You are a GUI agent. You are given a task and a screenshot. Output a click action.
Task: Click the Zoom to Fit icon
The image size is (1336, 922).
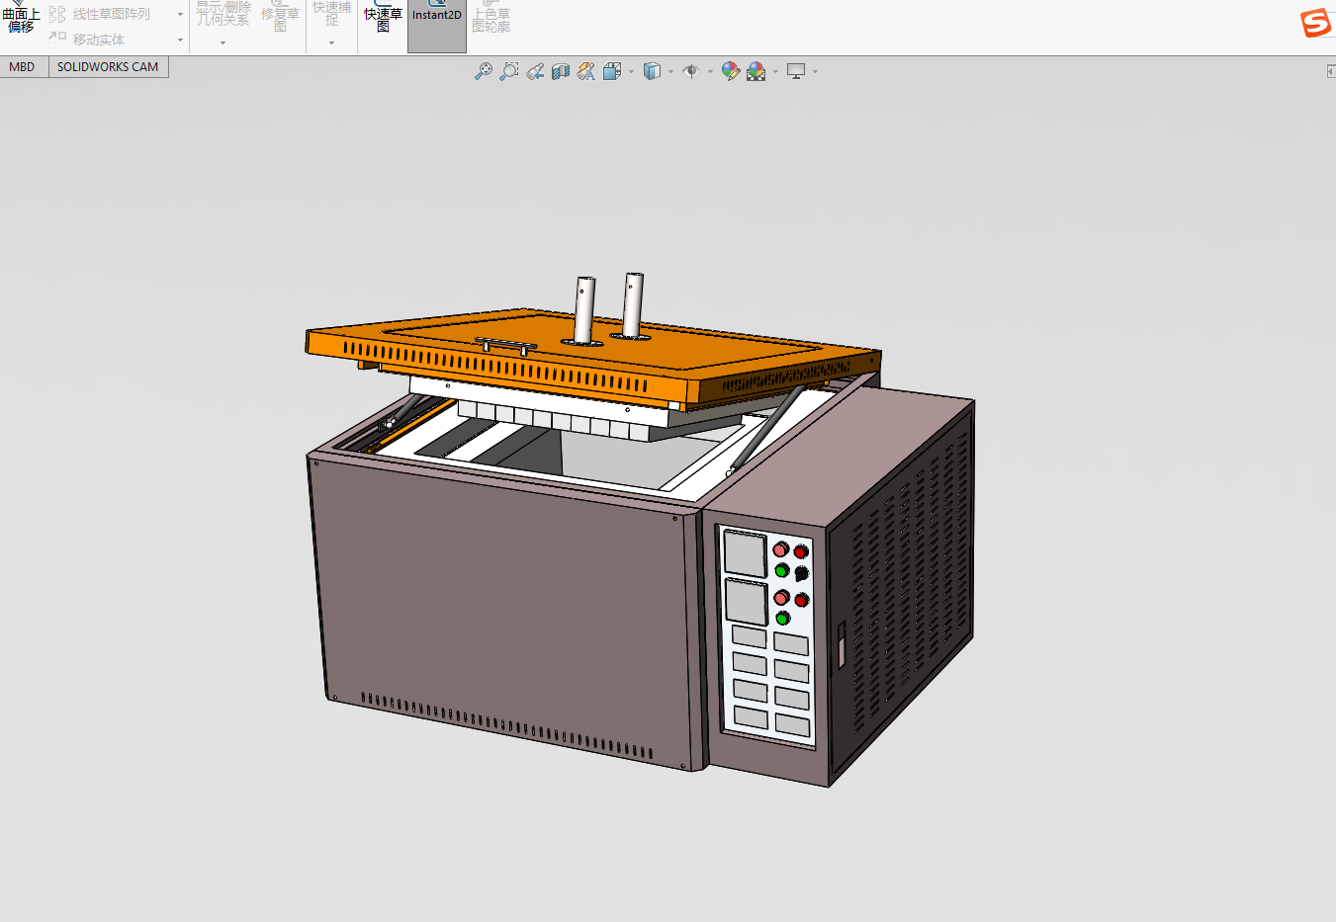tap(483, 71)
